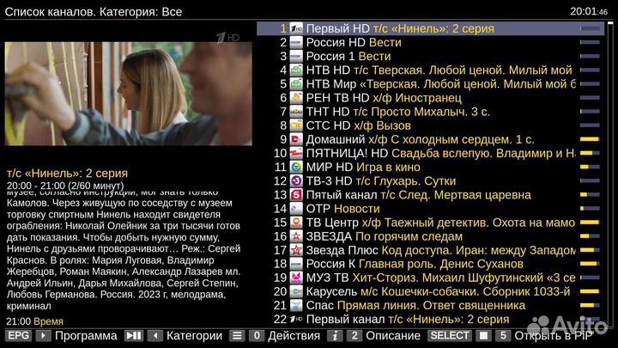Click the ТНТ HD channel logo

[296, 111]
